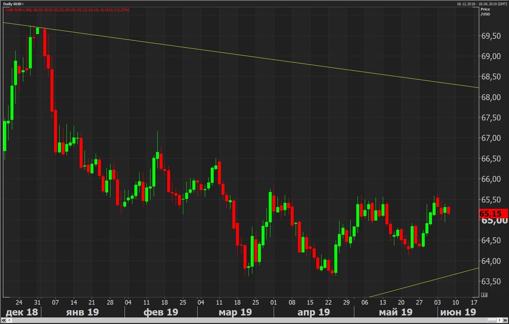The height and width of the screenshot is (324, 509).
Task: Click the 'Price /USD' axis label
Action: (485, 11)
